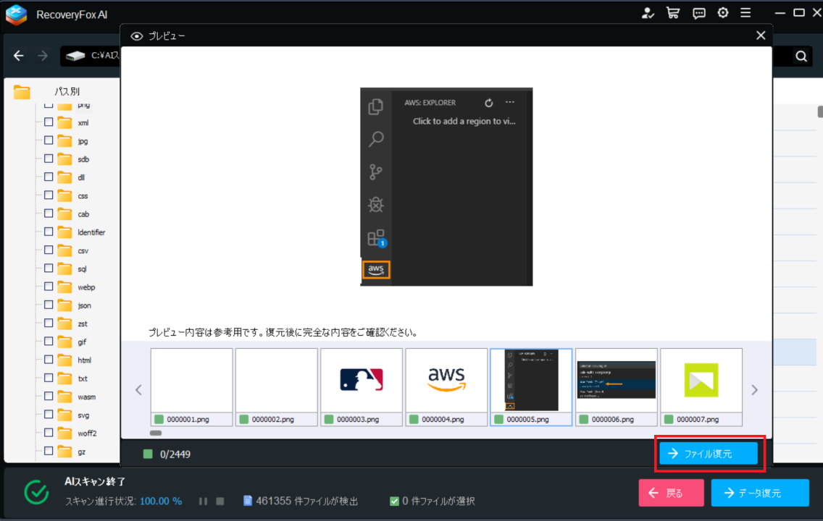Select the gif folder in tree
This screenshot has width=823, height=521.
coord(82,342)
